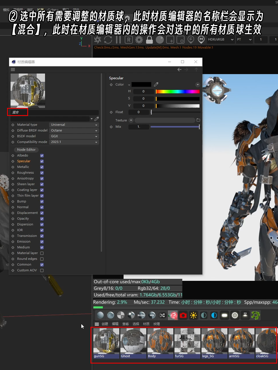Activate film region icon with small circle
This screenshot has height=370, width=278.
pos(181,39)
